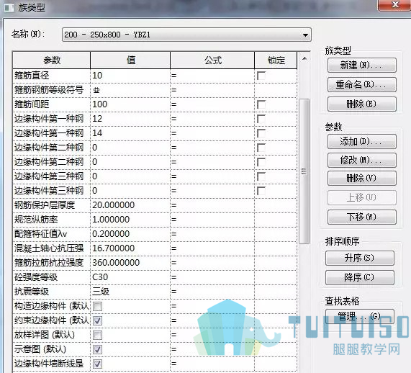Select 钢筋保护层厚度 value 20.000000
The width and height of the screenshot is (411, 373).
130,205
